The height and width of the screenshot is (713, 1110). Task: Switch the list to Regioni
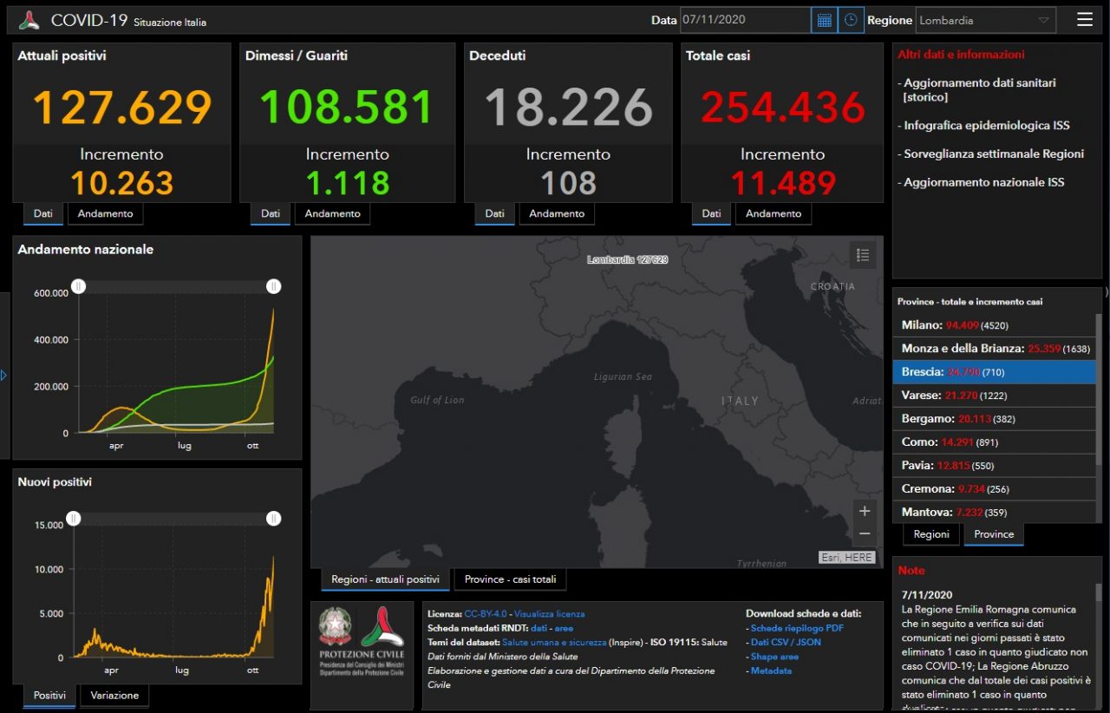[931, 534]
